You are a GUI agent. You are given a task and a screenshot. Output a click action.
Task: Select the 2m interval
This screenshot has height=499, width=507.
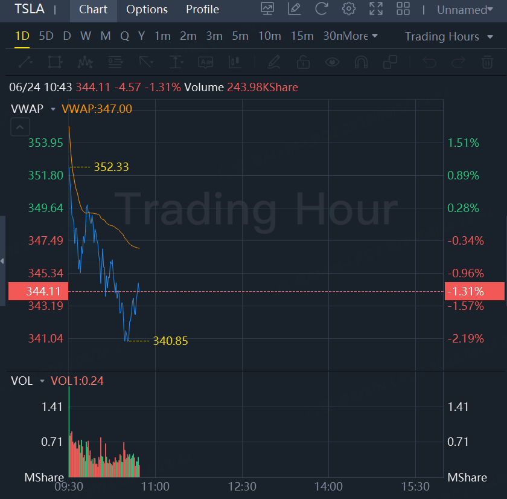click(188, 36)
